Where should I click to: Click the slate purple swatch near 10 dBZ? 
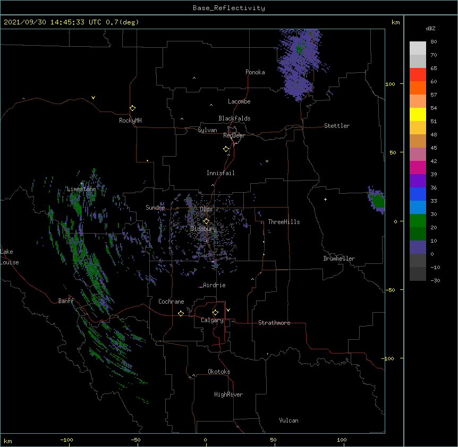(418, 247)
